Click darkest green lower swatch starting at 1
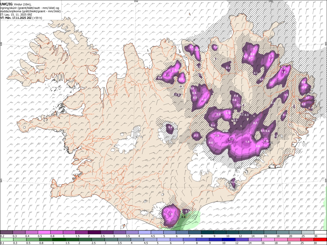Image resolution: width=327 pixels, height=245 pixels. pyautogui.click(x=59, y=239)
